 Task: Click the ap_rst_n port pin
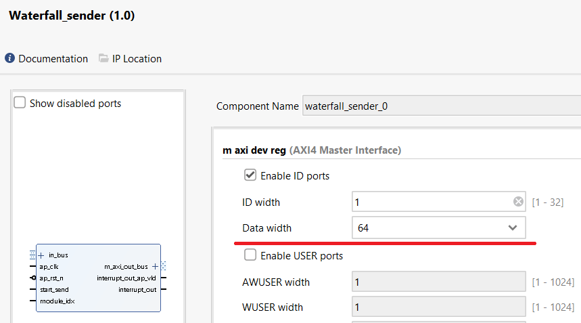click(x=32, y=278)
